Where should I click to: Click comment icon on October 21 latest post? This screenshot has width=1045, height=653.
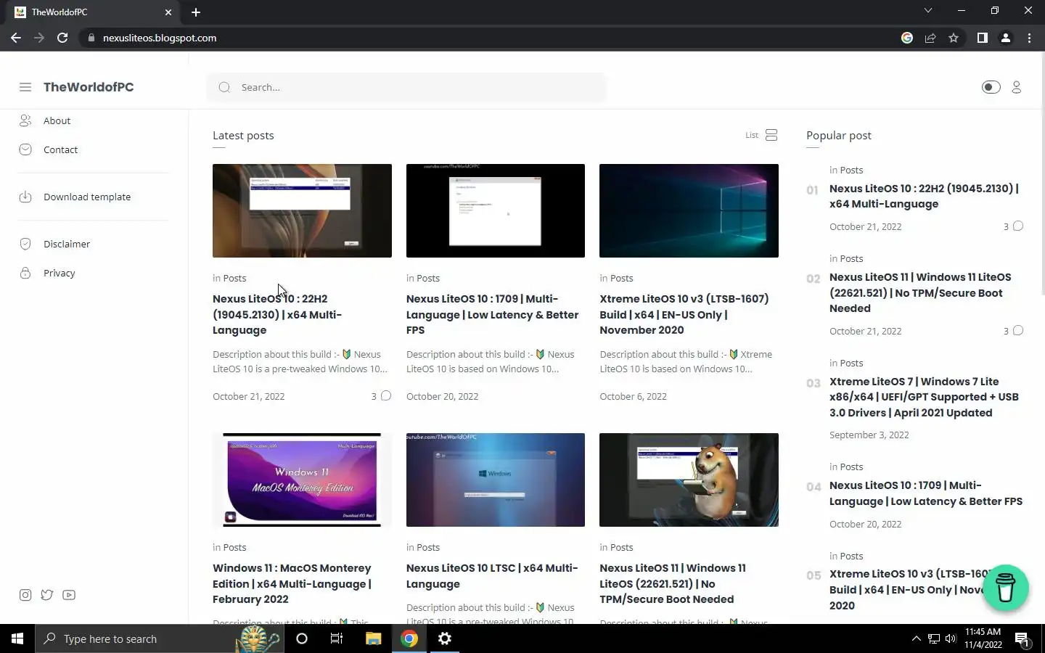(x=386, y=395)
